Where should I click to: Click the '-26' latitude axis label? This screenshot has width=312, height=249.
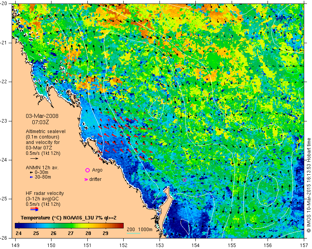click(4, 238)
